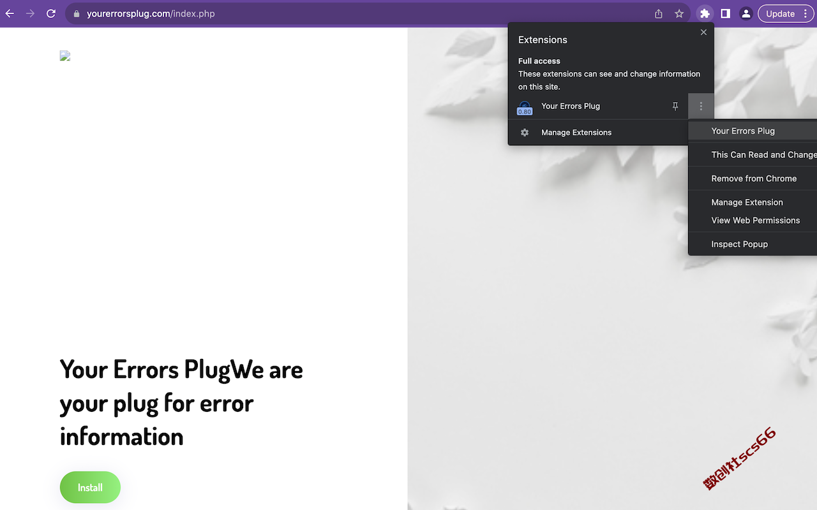This screenshot has height=510, width=817.
Task: Reload the page with the refresh icon
Action: (x=51, y=13)
